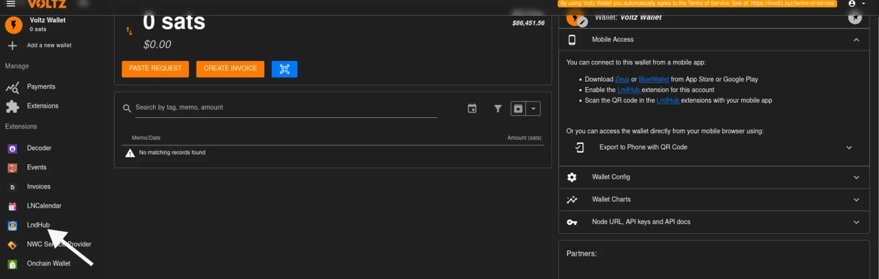Go to Payments in Manage menu
This screenshot has width=879, height=279.
tap(41, 87)
